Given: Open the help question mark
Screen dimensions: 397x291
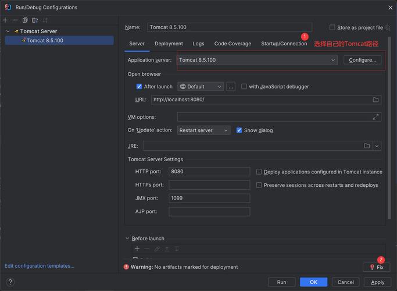Looking at the screenshot, I should coord(10,282).
